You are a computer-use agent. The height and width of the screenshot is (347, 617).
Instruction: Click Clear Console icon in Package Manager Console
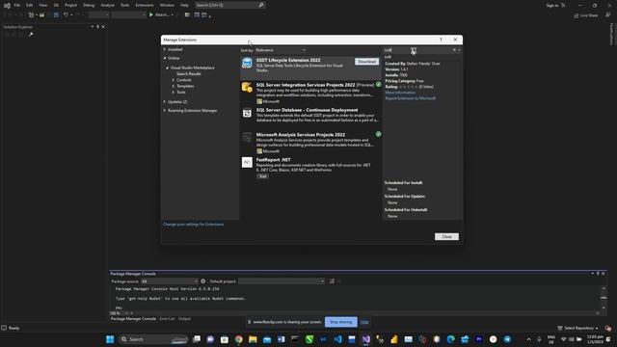click(332, 281)
